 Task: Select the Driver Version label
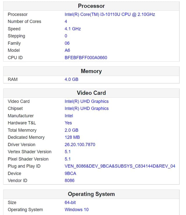pos(22,145)
